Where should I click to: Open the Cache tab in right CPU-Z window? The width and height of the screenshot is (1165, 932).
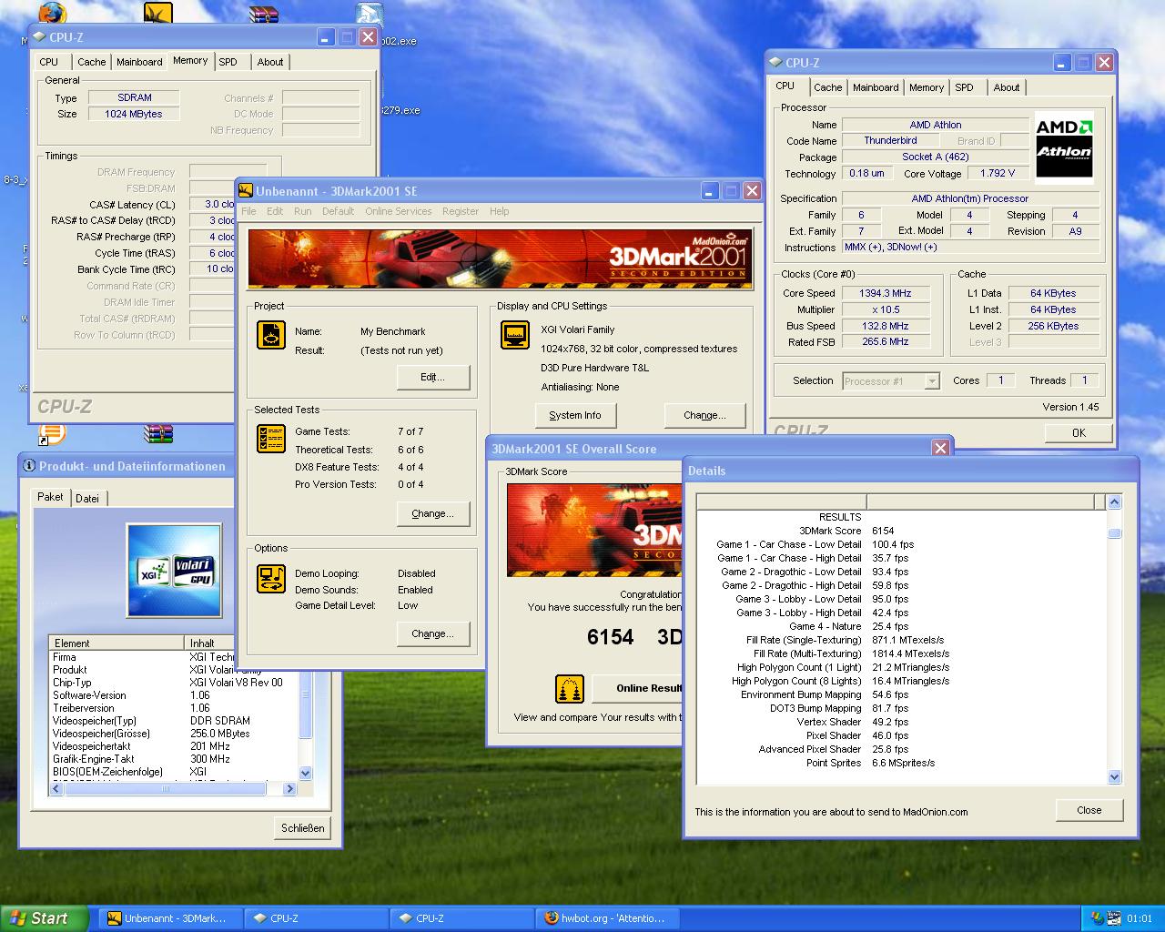click(x=827, y=87)
